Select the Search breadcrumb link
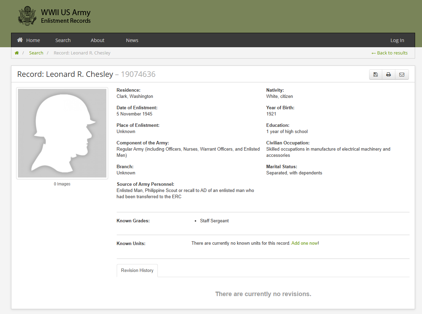Image resolution: width=422 pixels, height=314 pixels. point(36,53)
